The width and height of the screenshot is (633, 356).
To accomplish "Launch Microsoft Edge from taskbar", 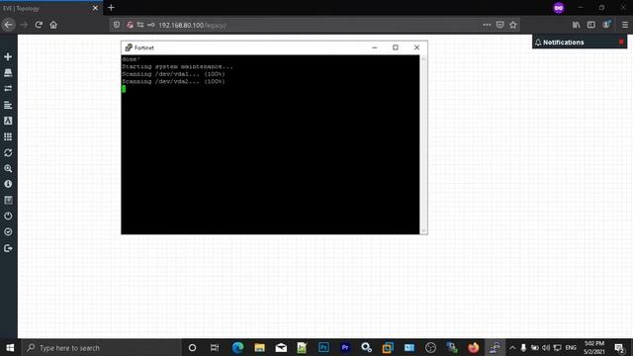I will click(237, 347).
